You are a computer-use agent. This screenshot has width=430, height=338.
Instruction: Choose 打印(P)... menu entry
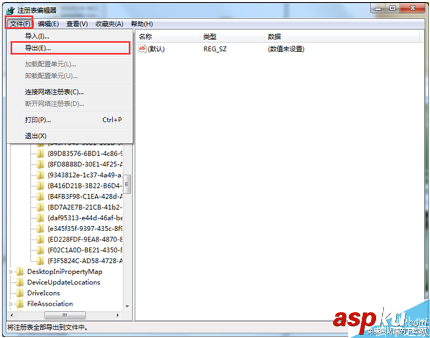click(x=70, y=120)
